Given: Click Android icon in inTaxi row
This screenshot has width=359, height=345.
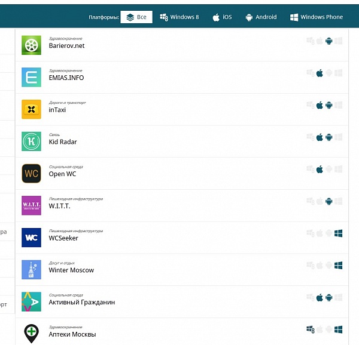Looking at the screenshot, I should pyautogui.click(x=328, y=105).
